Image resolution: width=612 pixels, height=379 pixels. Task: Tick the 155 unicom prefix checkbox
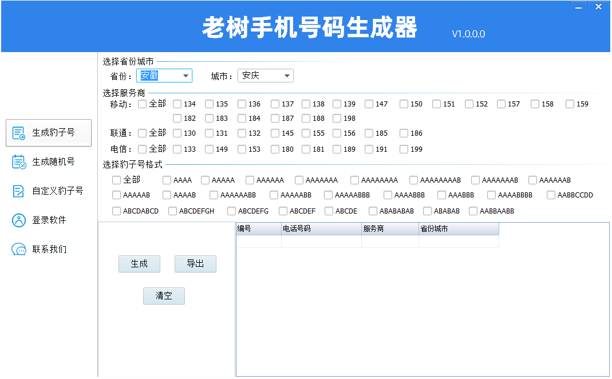point(306,133)
